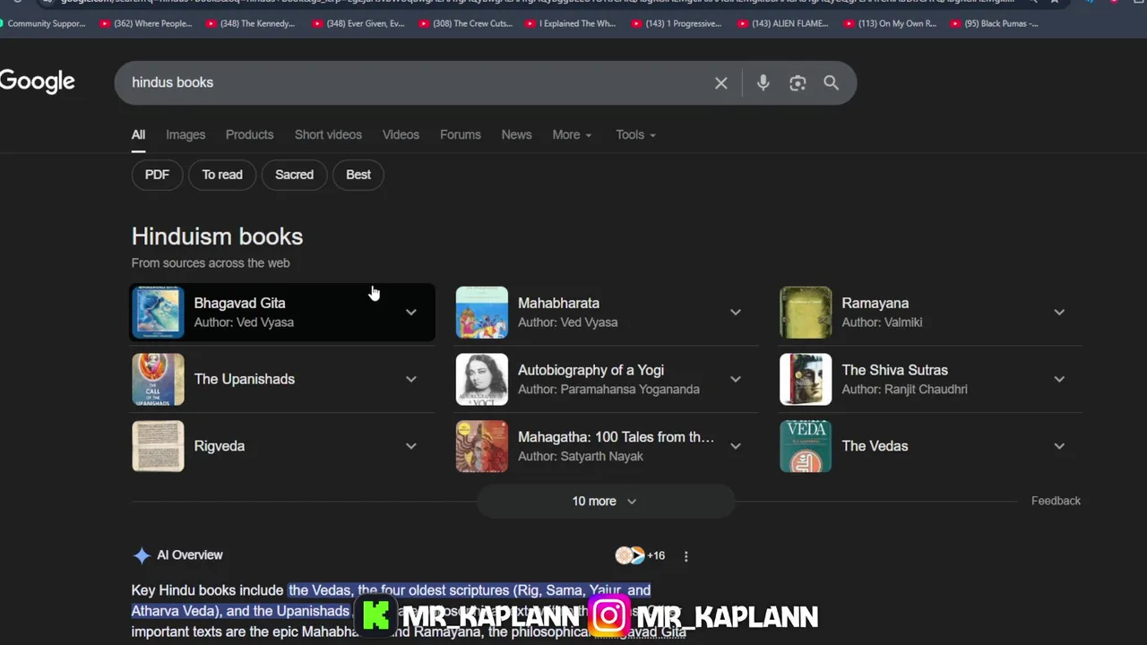Screen dimensions: 1147x645
Task: Click the Mahabharata cover thumbnail
Action: pos(482,313)
